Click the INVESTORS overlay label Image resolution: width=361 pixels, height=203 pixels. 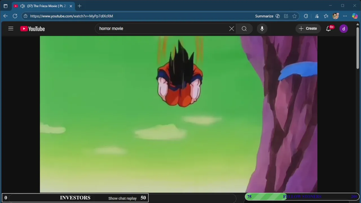(x=75, y=198)
